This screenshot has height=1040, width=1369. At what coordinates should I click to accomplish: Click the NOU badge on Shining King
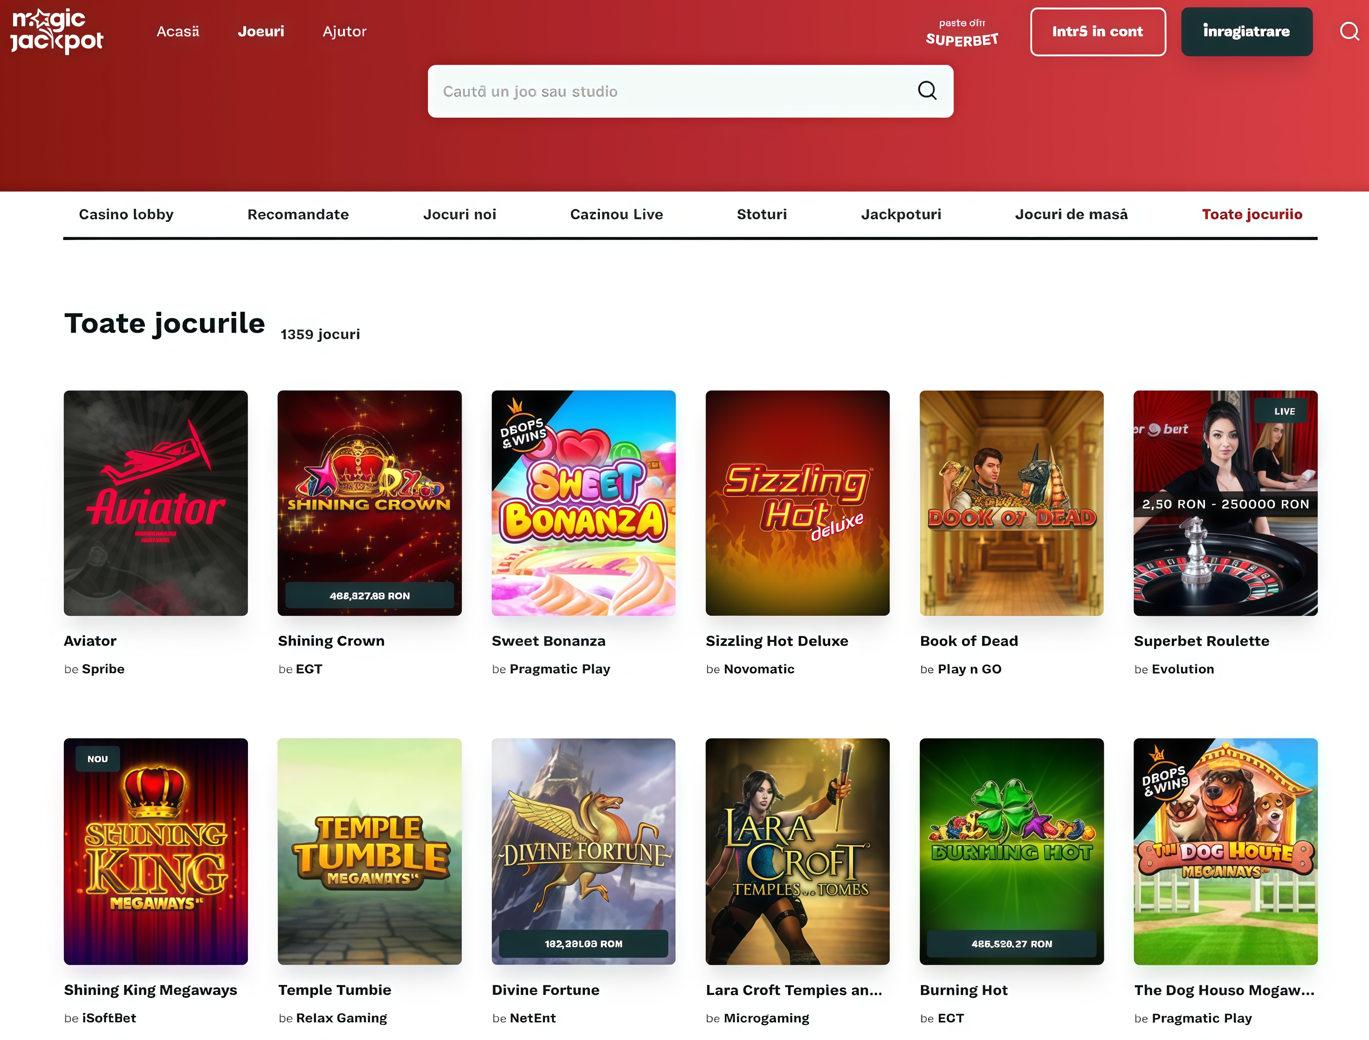tap(98, 759)
